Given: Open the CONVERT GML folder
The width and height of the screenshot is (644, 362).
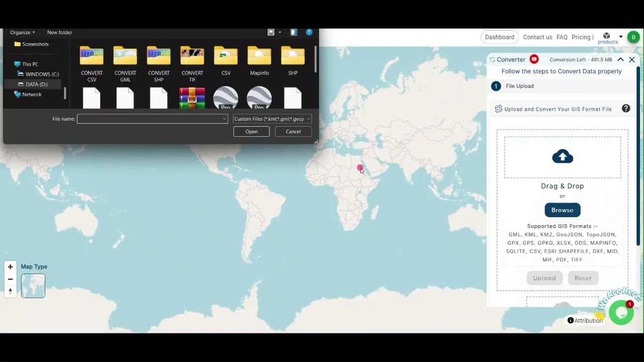Looking at the screenshot, I should click(125, 64).
